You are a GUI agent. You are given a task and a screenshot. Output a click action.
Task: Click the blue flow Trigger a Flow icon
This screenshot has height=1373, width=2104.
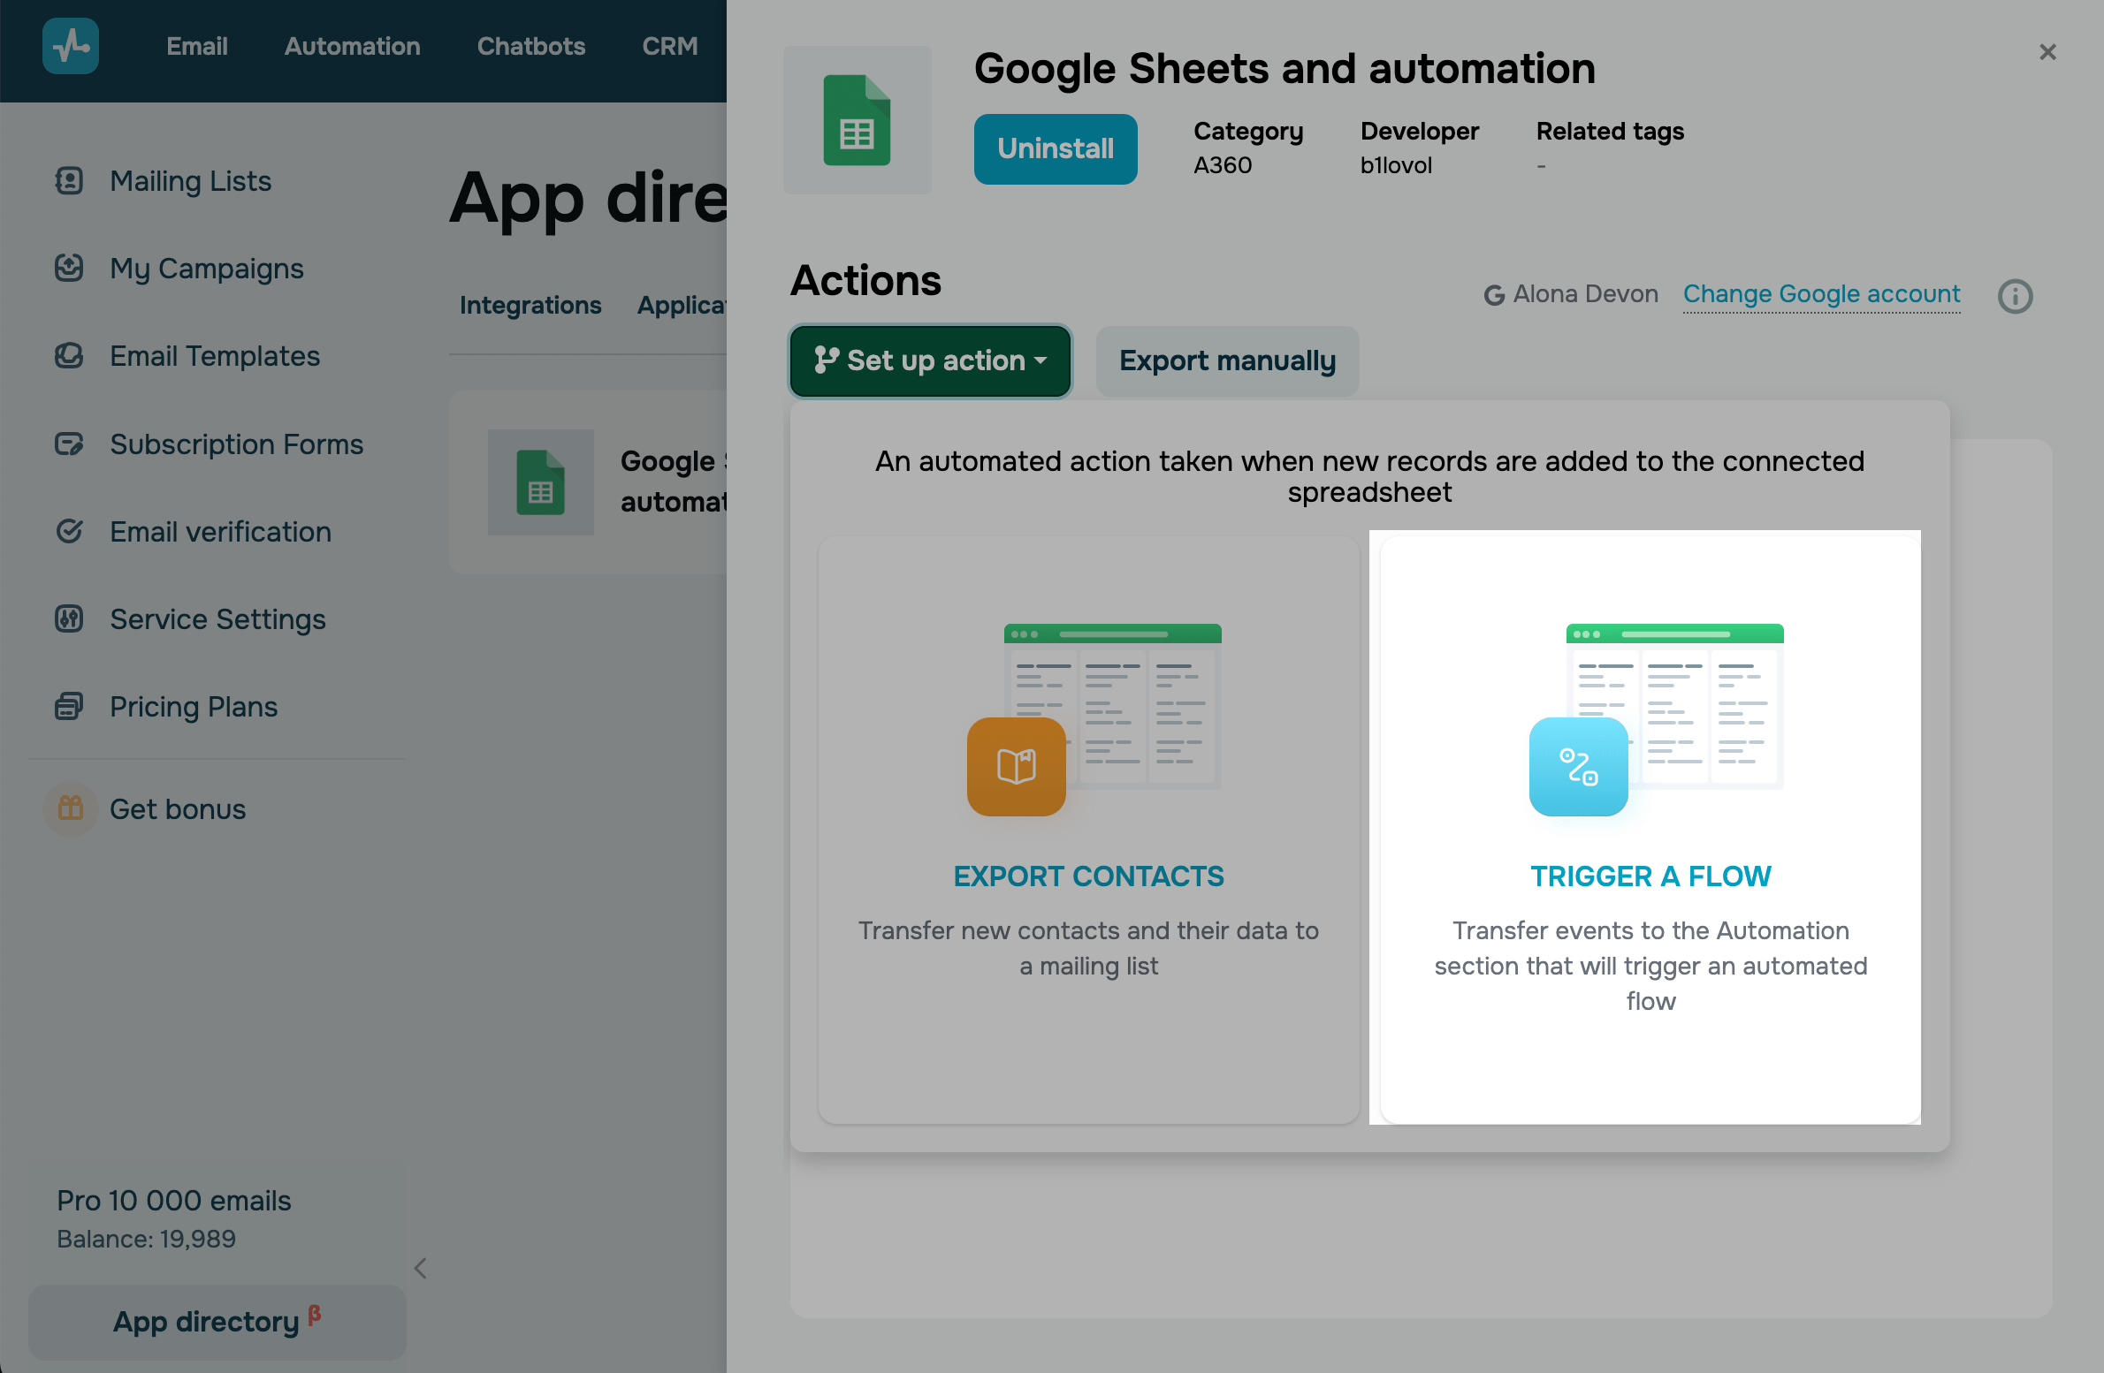(1578, 766)
